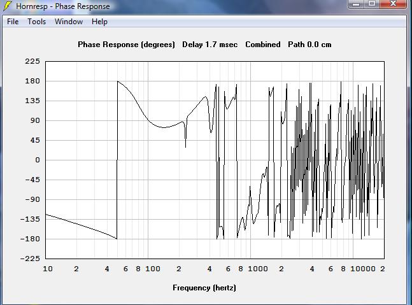This screenshot has width=412, height=305.
Task: Open the File menu
Action: tap(13, 22)
